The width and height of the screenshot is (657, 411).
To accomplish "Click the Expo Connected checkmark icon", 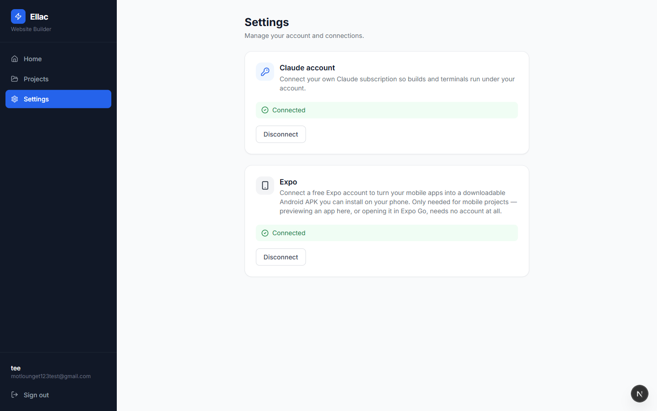I will point(265,233).
